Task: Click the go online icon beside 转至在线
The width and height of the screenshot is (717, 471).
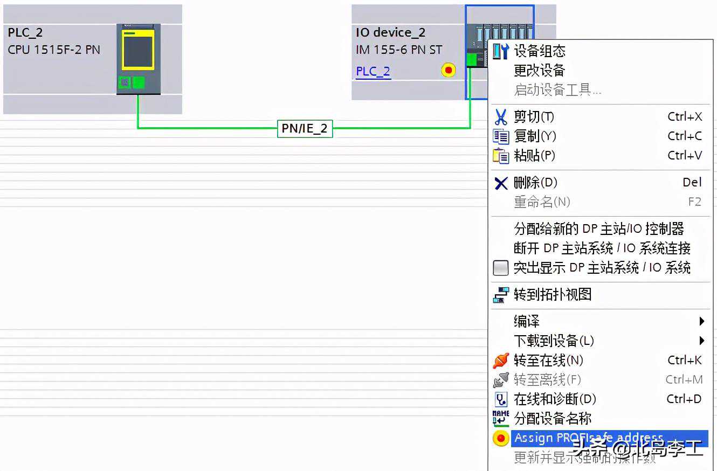Action: pyautogui.click(x=501, y=361)
